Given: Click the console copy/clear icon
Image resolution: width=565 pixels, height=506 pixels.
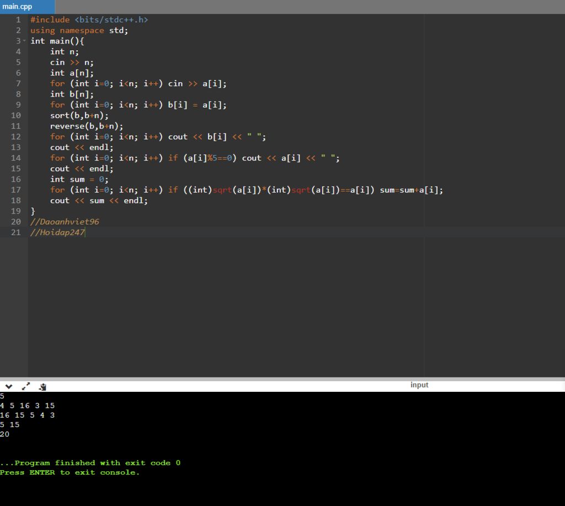Looking at the screenshot, I should (42, 387).
